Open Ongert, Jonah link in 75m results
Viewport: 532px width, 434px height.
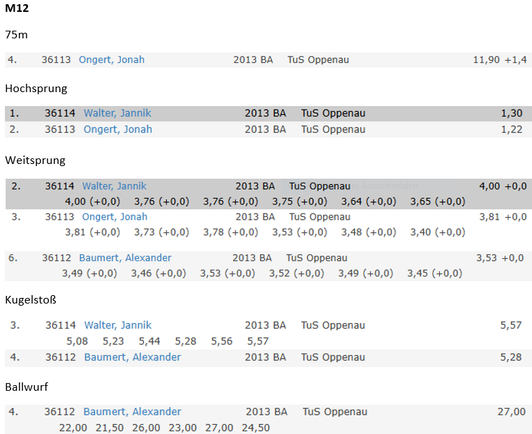point(112,60)
